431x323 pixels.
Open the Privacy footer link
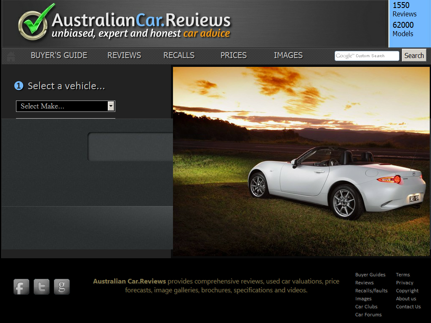point(404,283)
